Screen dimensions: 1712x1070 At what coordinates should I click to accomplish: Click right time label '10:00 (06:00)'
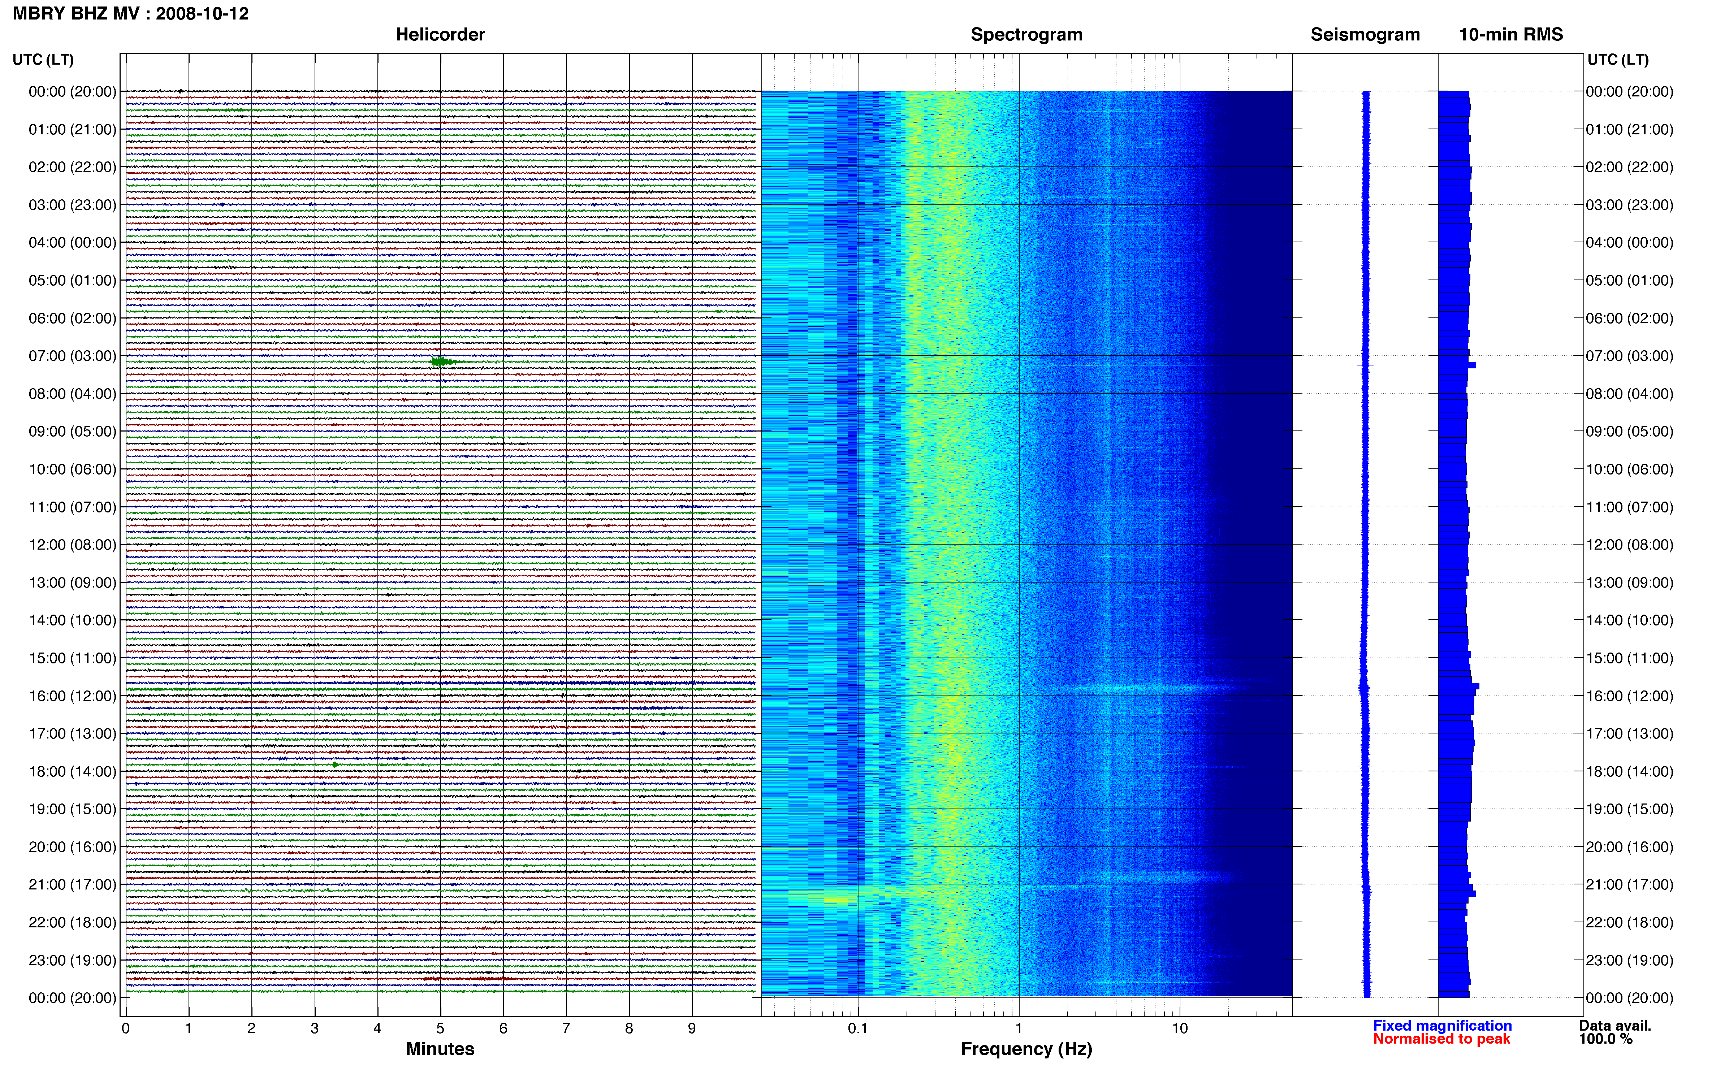click(x=1629, y=469)
